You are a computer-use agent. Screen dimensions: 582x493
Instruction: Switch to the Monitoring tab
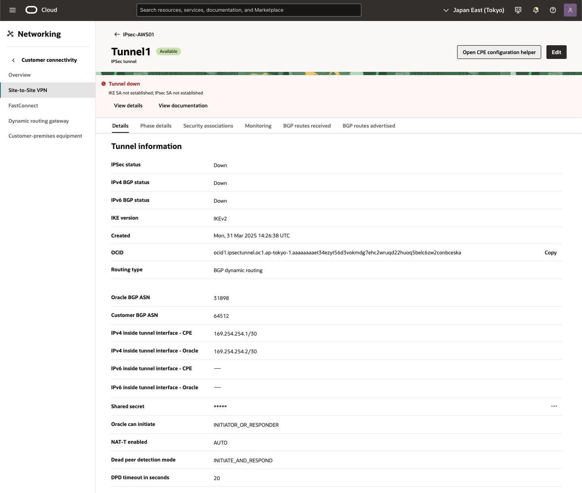pyautogui.click(x=258, y=126)
